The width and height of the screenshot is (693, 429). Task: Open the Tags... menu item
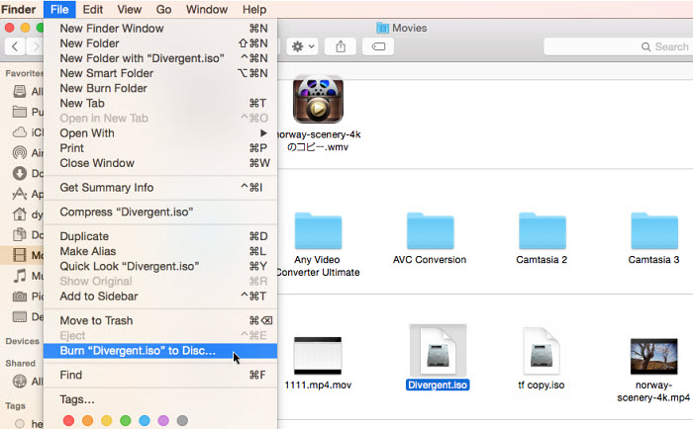click(x=160, y=399)
